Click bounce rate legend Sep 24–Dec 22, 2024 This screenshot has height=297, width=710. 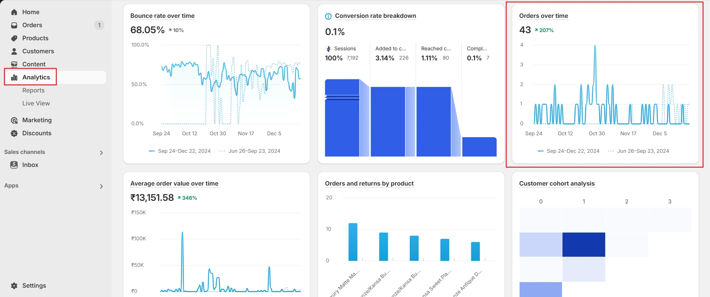coord(180,151)
